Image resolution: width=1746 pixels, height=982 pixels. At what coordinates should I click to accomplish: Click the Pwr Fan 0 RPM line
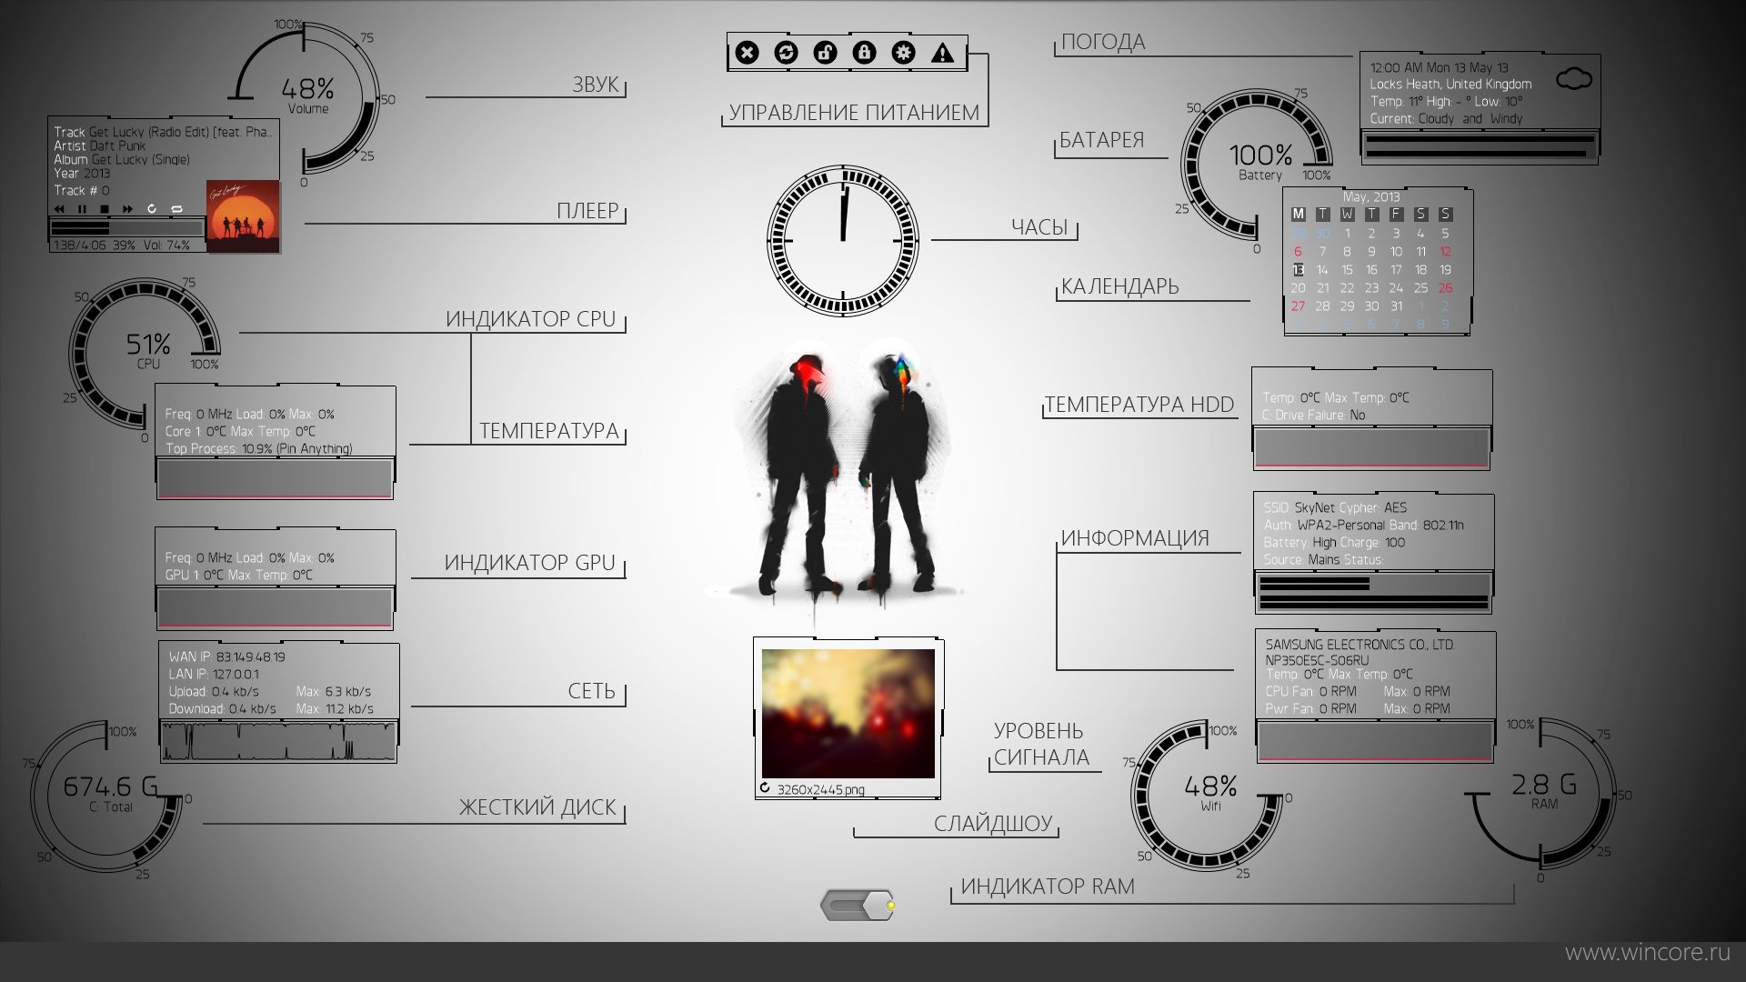click(1358, 708)
